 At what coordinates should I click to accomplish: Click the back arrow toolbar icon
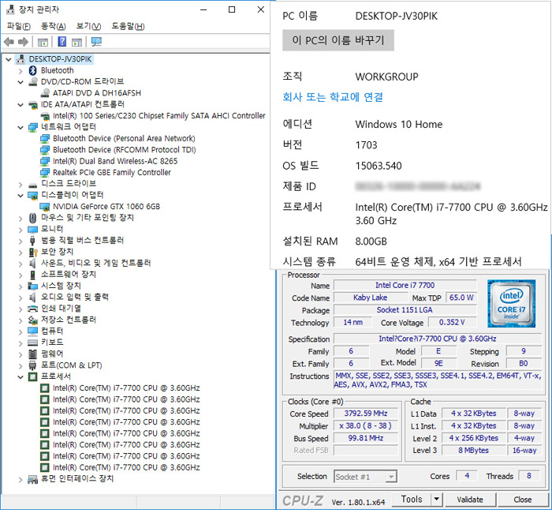pos(9,42)
